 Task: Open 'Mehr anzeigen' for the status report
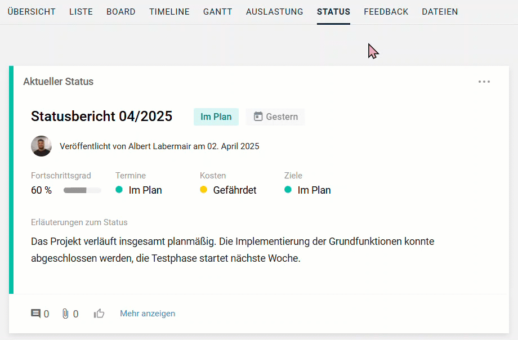point(147,314)
